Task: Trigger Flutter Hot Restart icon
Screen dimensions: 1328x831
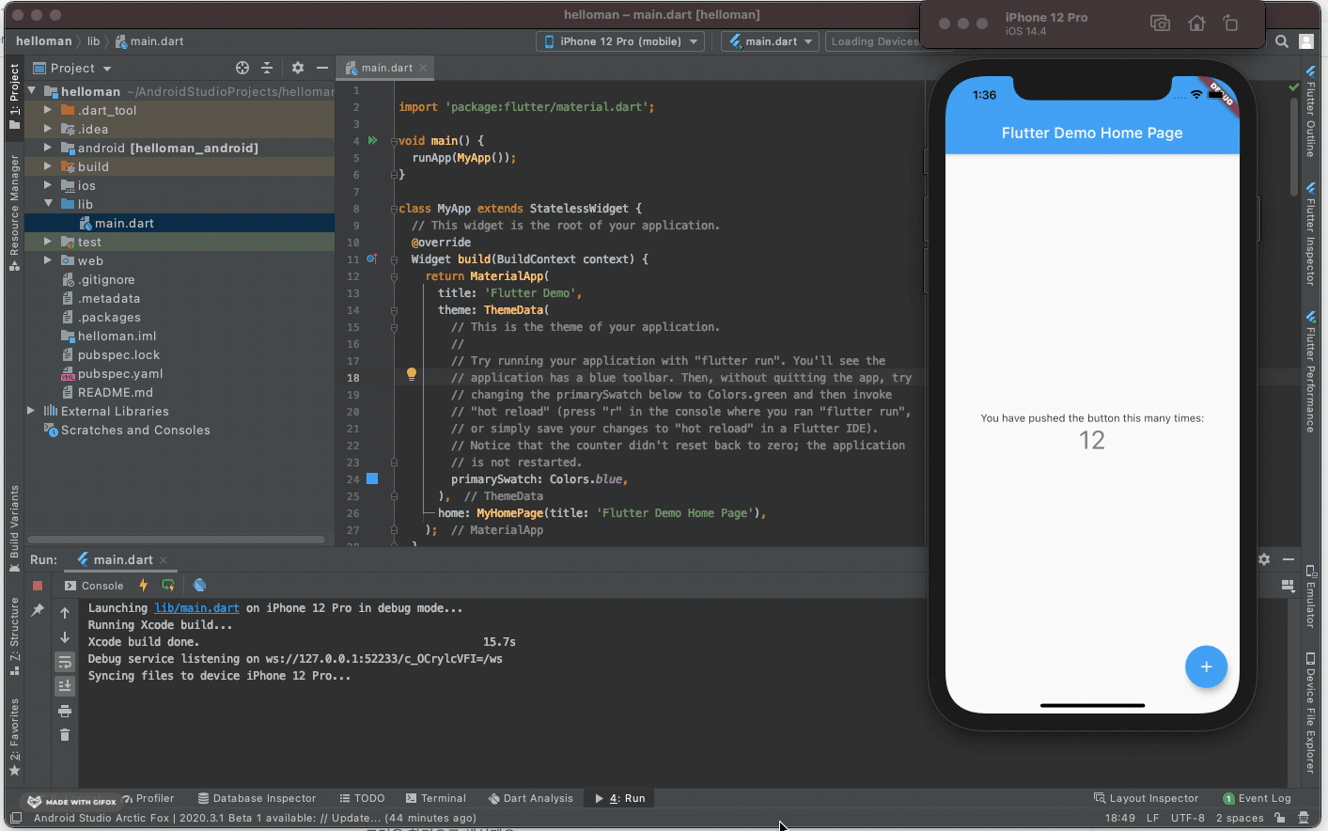Action: (168, 585)
